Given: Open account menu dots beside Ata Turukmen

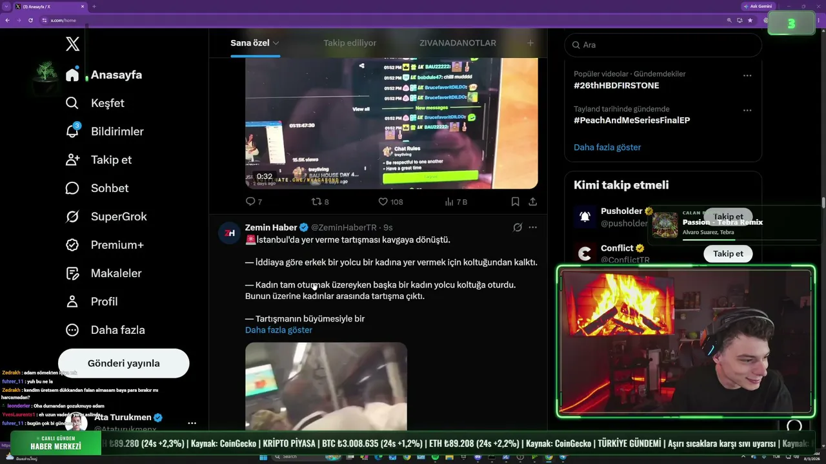Looking at the screenshot, I should (x=192, y=423).
